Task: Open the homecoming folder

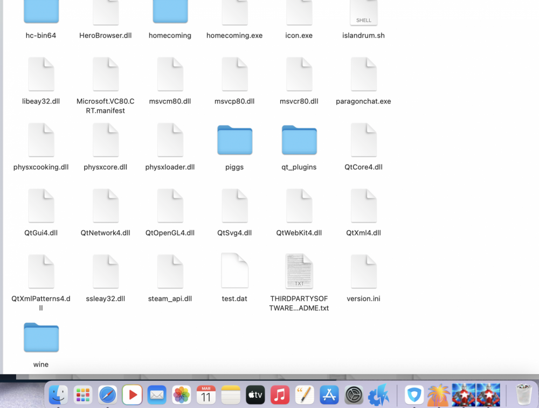Action: pyautogui.click(x=170, y=13)
